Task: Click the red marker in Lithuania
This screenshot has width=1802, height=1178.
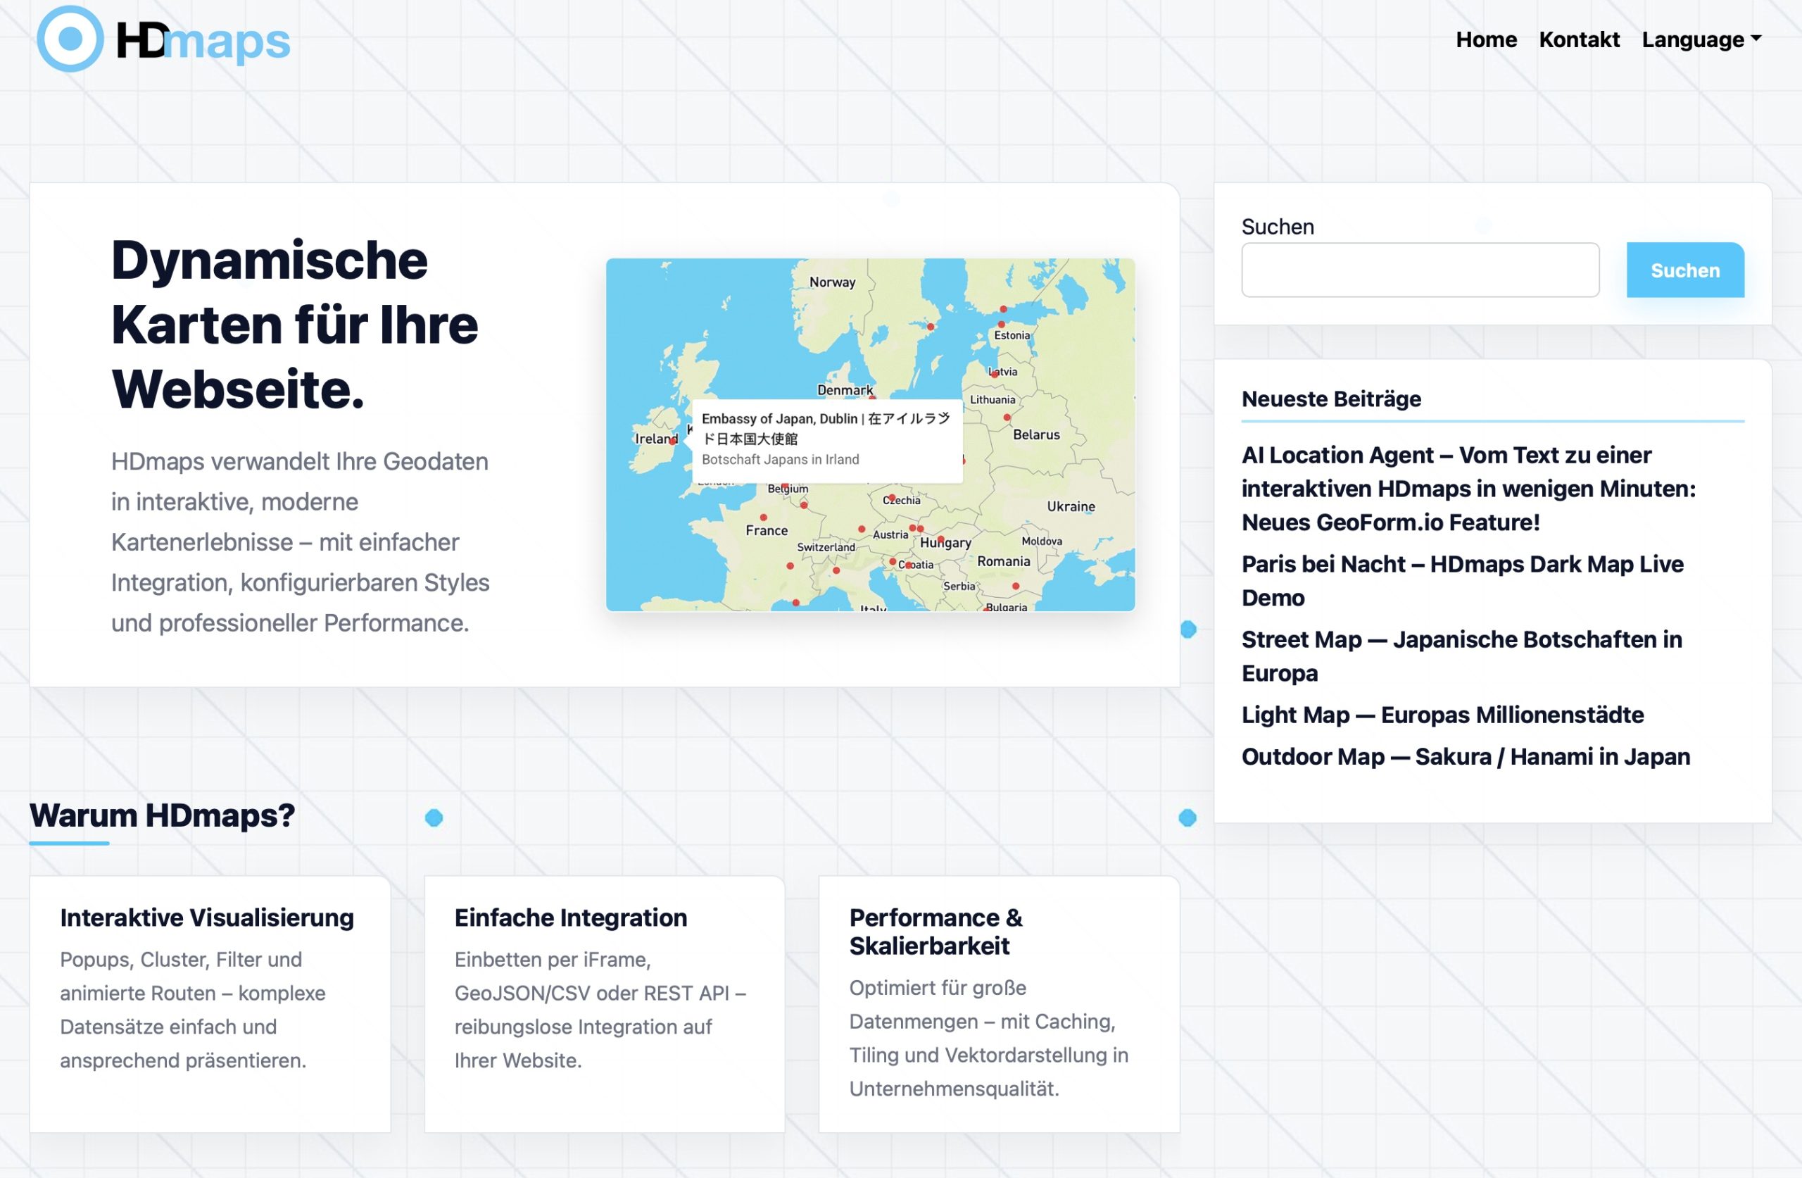Action: tap(1007, 418)
